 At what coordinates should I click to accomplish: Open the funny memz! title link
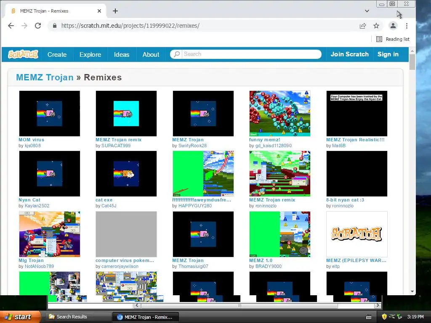click(x=264, y=140)
